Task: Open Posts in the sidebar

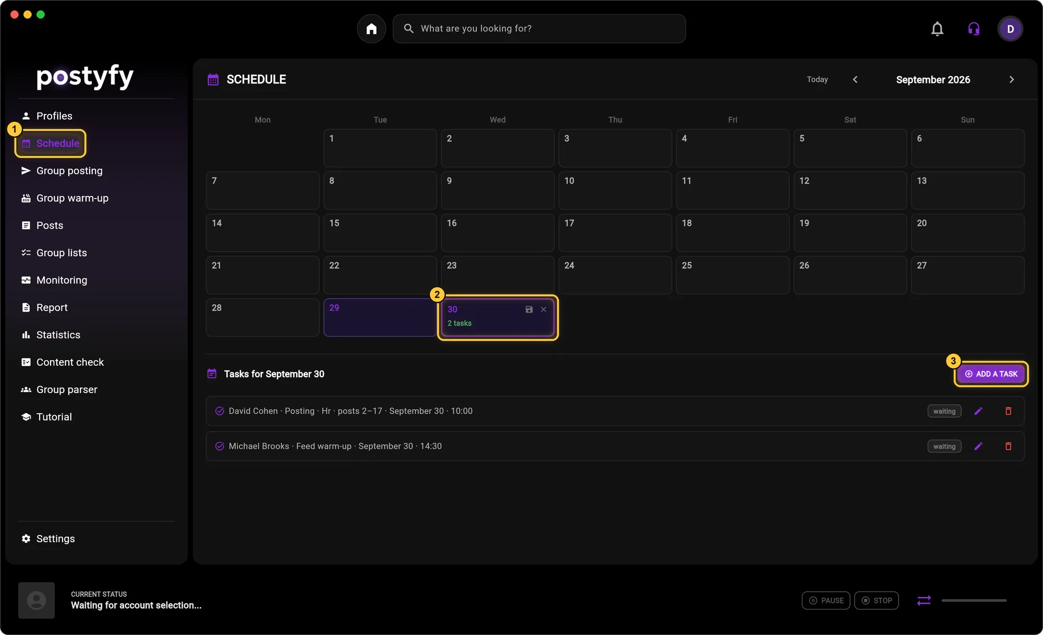Action: 42,226
